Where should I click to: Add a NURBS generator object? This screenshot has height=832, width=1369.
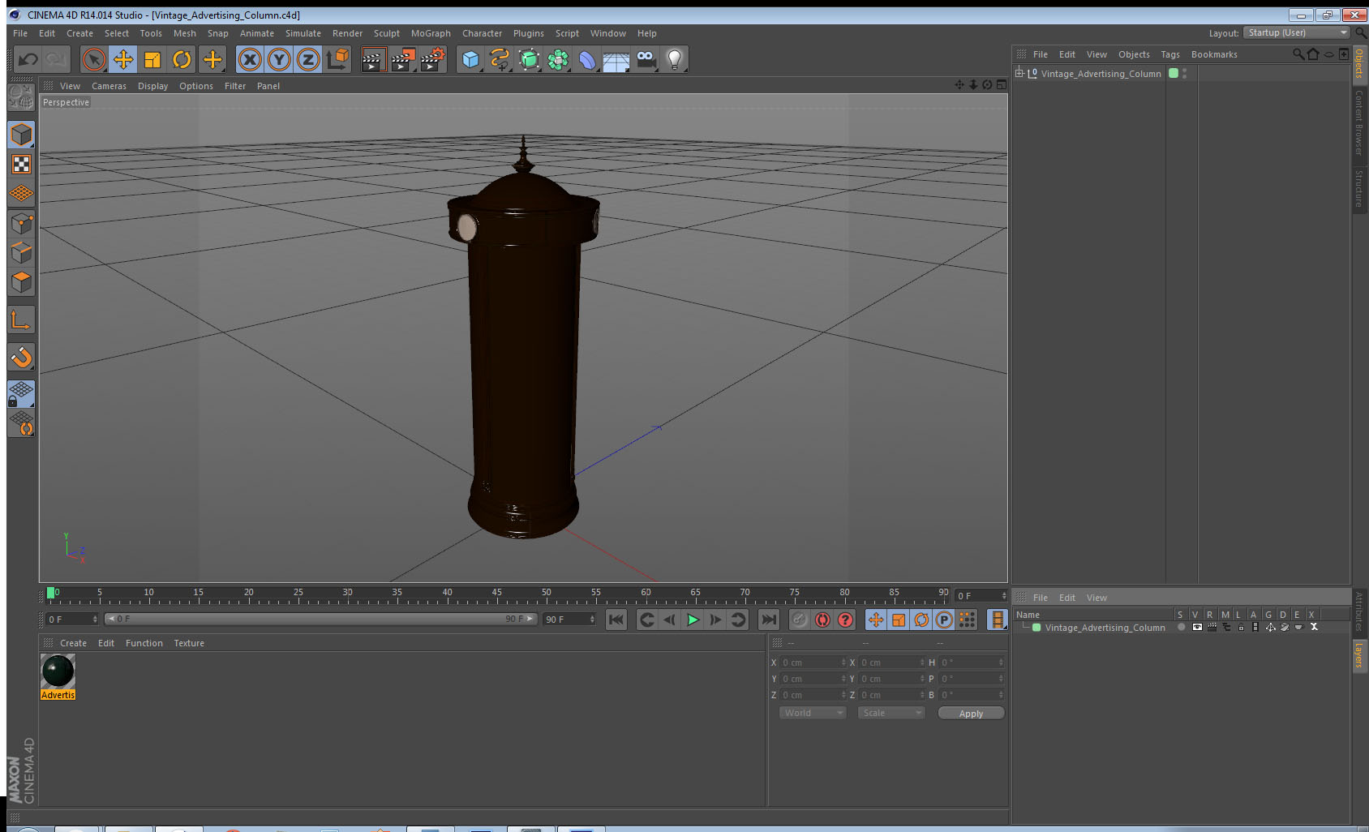click(x=529, y=59)
